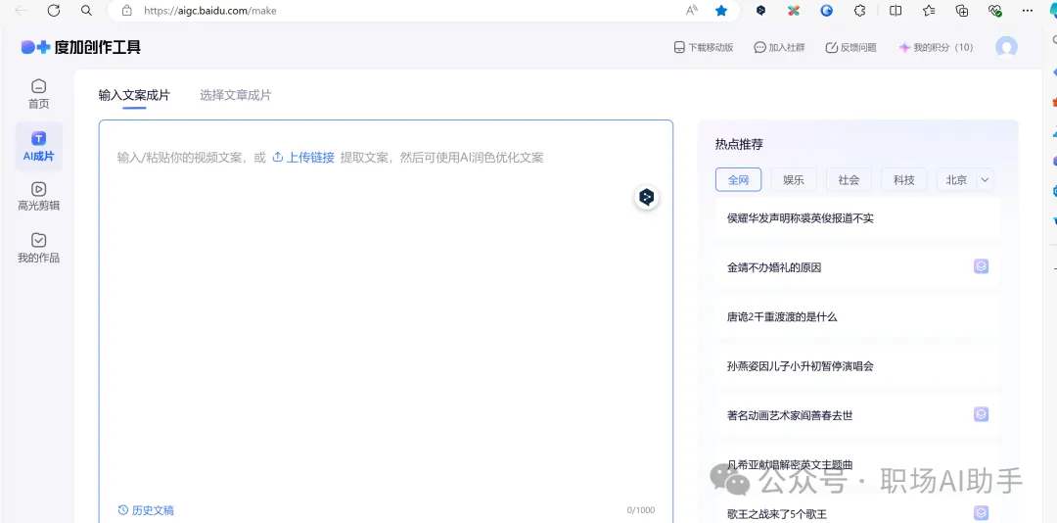Open the browser collections icon

pos(962,10)
